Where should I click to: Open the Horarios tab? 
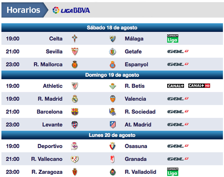tap(23, 10)
